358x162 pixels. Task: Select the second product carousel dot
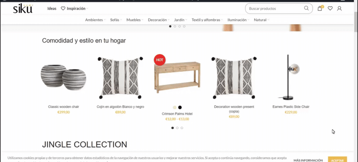pos(177,128)
